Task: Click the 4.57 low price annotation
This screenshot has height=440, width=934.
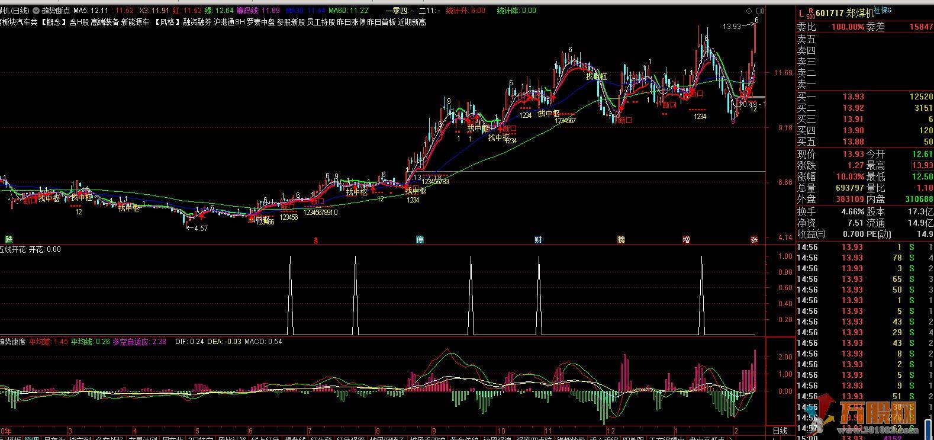Action: (201, 228)
